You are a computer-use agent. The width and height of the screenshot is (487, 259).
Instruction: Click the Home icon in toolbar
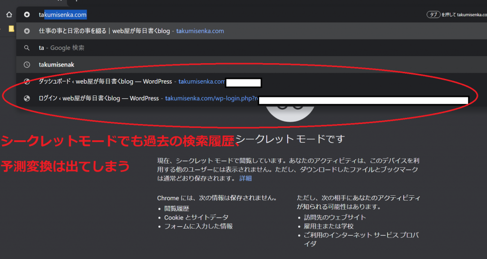9,15
